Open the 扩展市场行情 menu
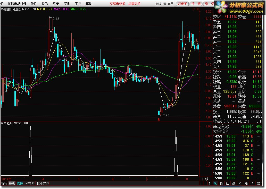Screen dimensions: 266x189 point(17,4)
